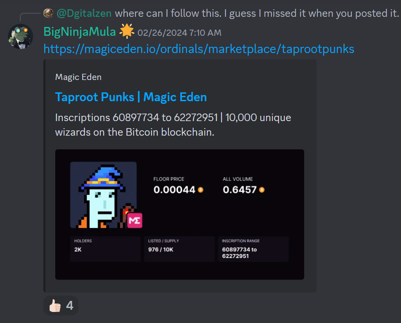Viewport: 401px width, 323px height.
Task: Click the message timestamp 02/26/2024 7:10 AM
Action: pos(179,33)
